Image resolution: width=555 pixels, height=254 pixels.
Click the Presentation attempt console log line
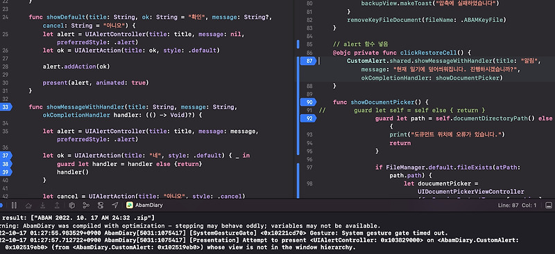coord(259,240)
